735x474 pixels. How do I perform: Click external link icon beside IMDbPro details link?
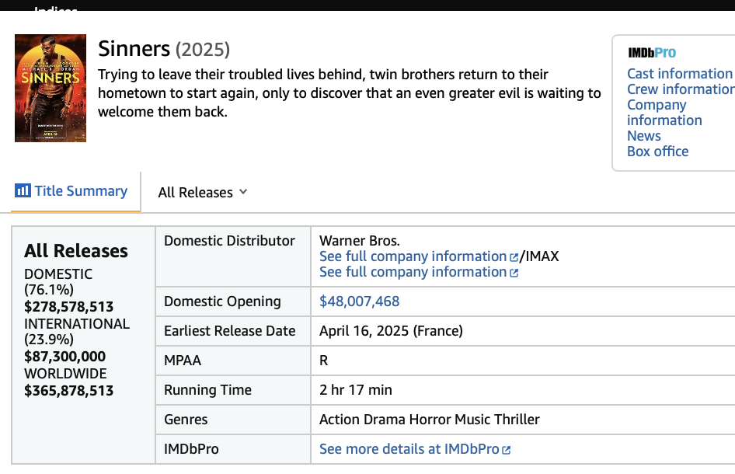(x=507, y=450)
